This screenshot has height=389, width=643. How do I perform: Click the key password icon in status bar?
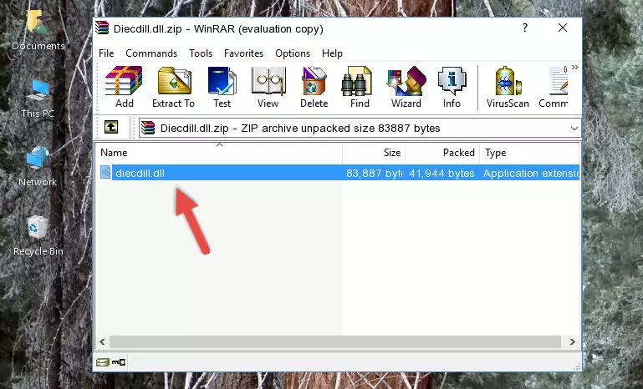[119, 362]
